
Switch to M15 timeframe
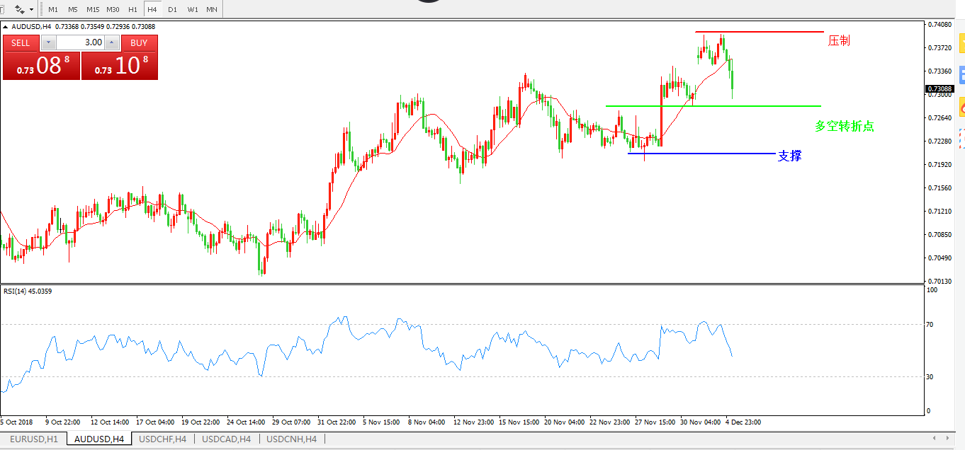pyautogui.click(x=93, y=10)
